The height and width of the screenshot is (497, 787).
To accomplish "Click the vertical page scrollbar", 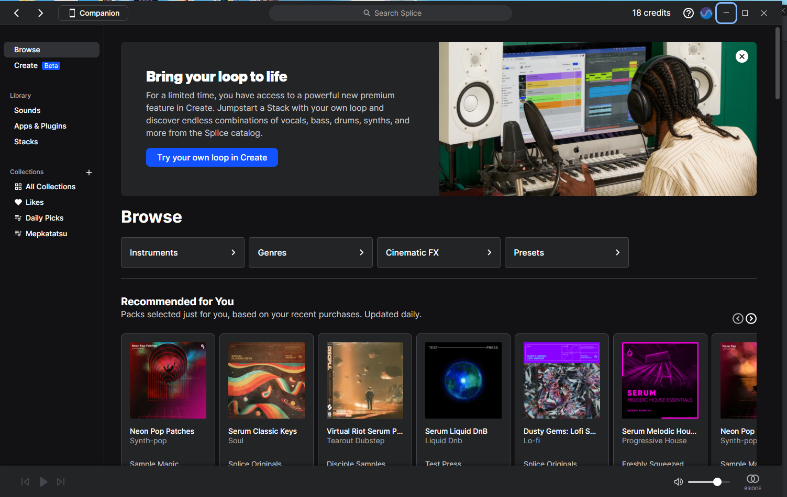I will point(778,63).
